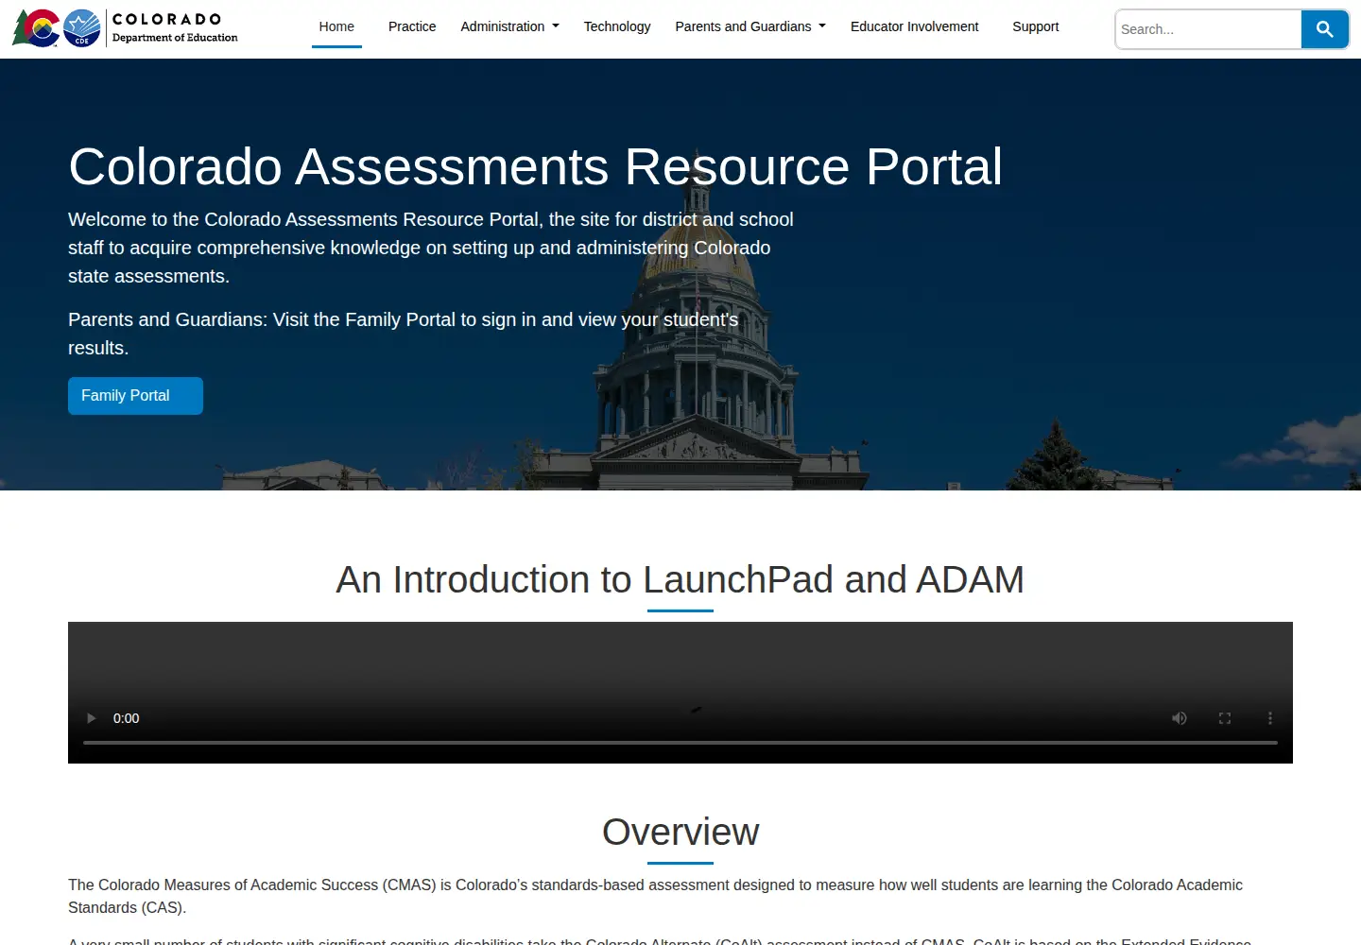Screen dimensions: 1361x945
Task: Enter fullscreen for the video
Action: (x=1225, y=718)
